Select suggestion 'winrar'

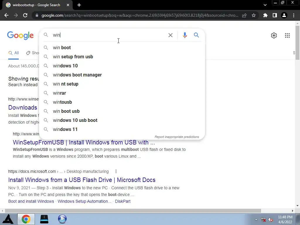122,93
